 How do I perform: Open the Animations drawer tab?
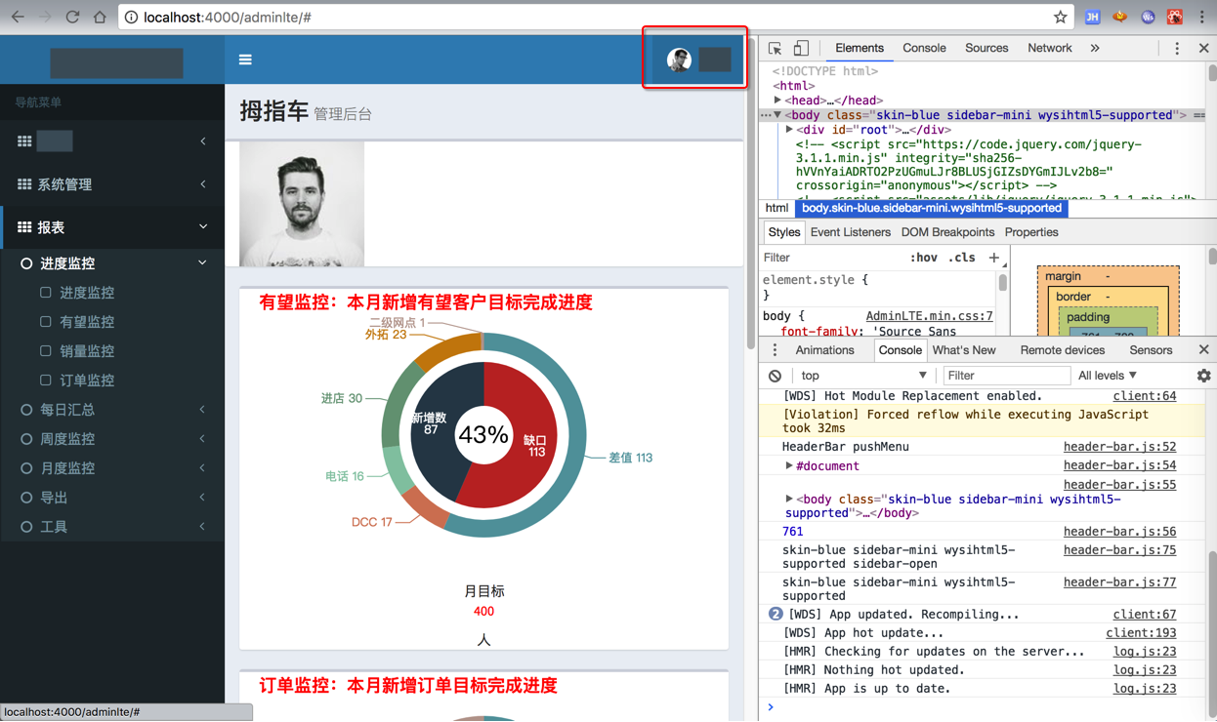pyautogui.click(x=824, y=350)
